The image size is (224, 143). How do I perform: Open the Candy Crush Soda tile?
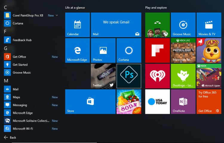[x=129, y=102]
